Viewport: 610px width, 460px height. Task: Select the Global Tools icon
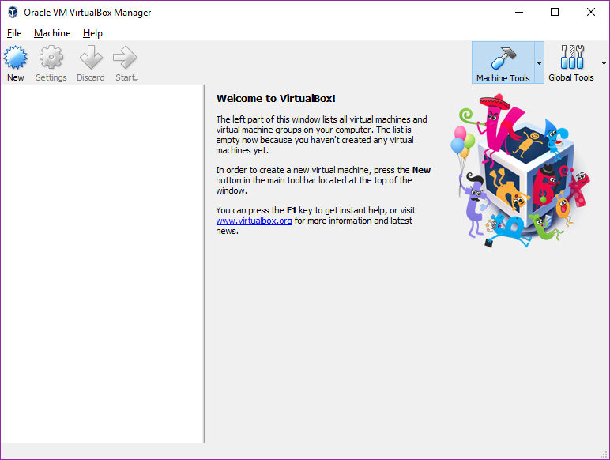click(x=571, y=57)
